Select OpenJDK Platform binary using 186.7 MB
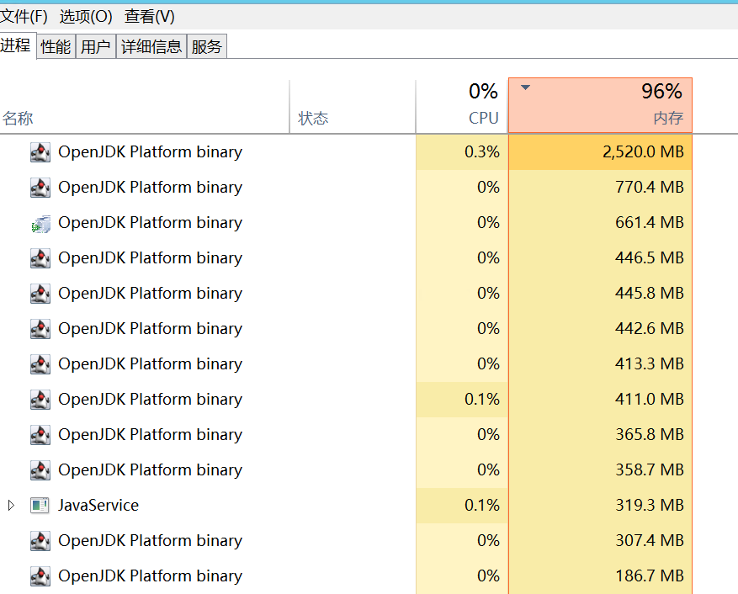Image resolution: width=738 pixels, height=594 pixels. click(x=150, y=575)
